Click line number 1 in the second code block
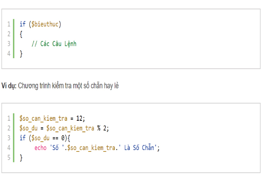The width and height of the screenshot is (262, 175). [8, 119]
